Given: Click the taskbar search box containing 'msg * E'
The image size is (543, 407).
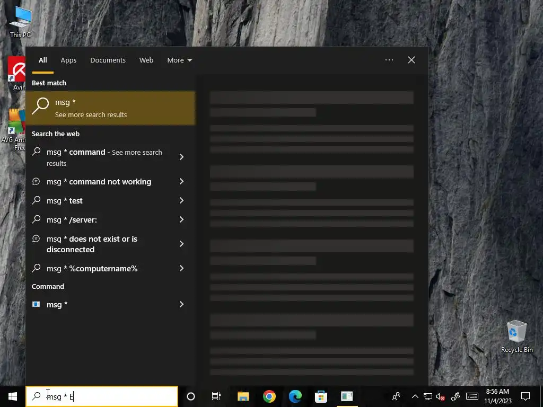Looking at the screenshot, I should 102,396.
